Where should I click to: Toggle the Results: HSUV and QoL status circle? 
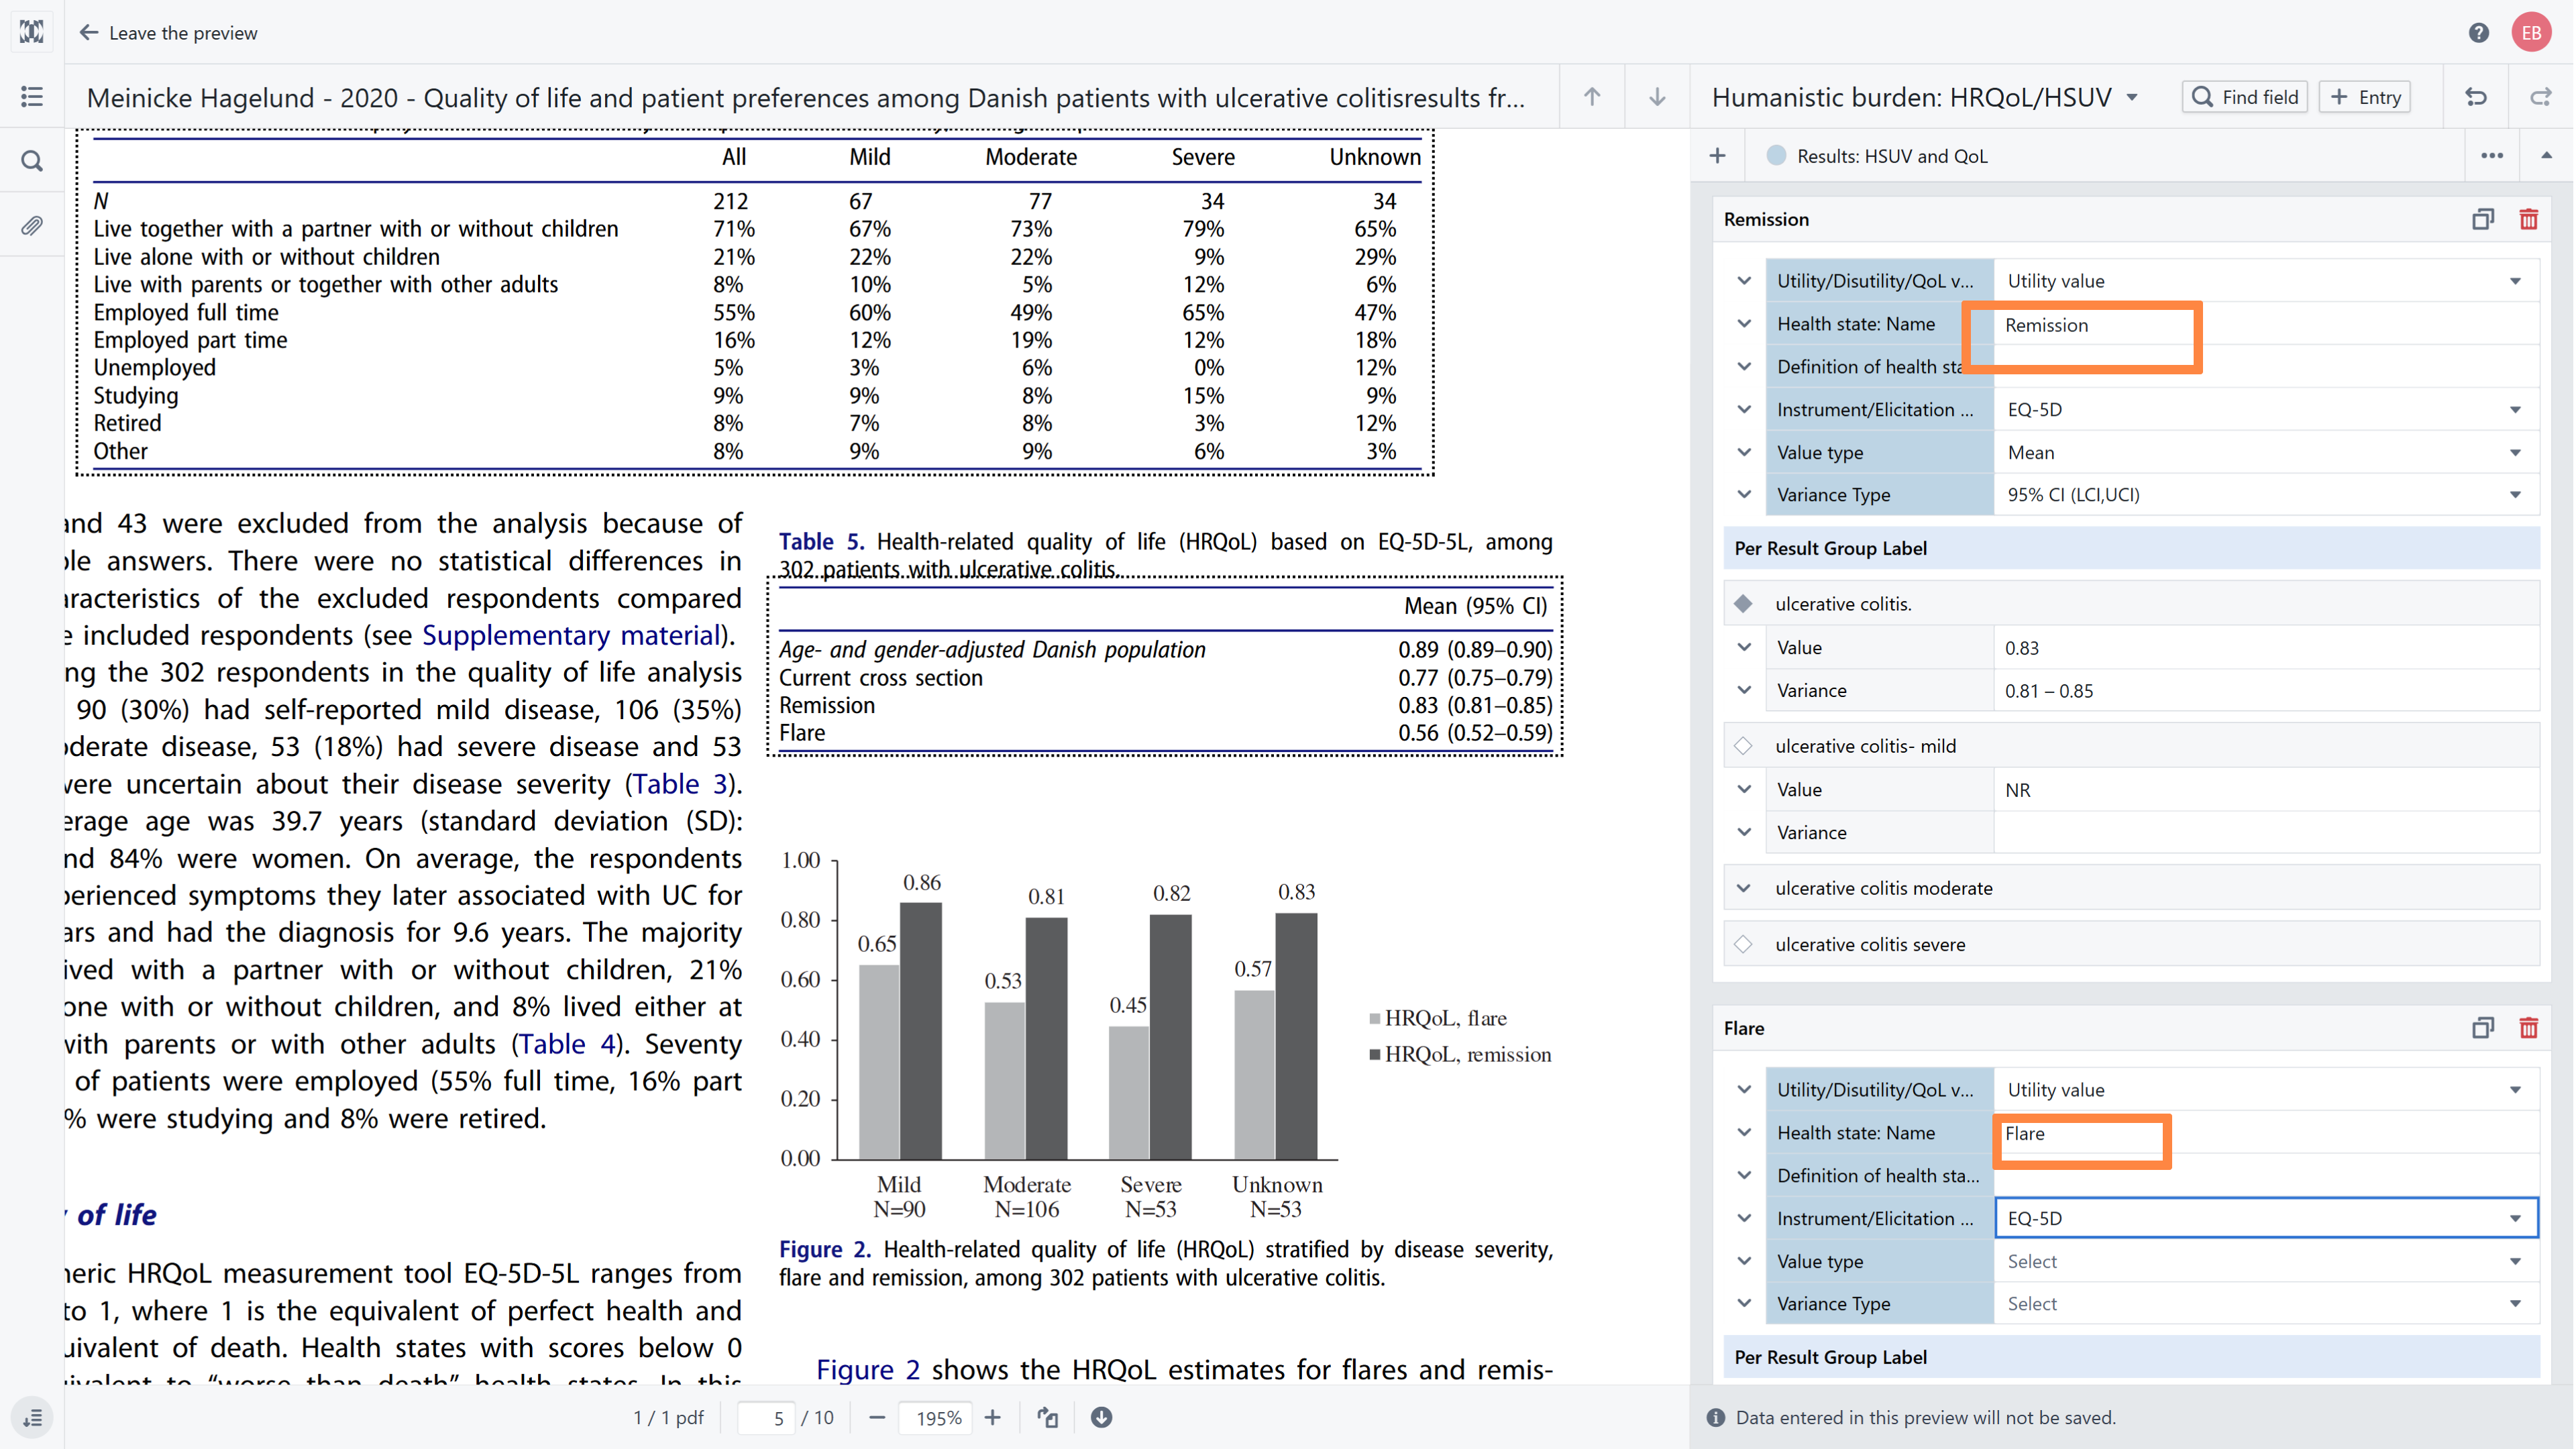(1776, 156)
